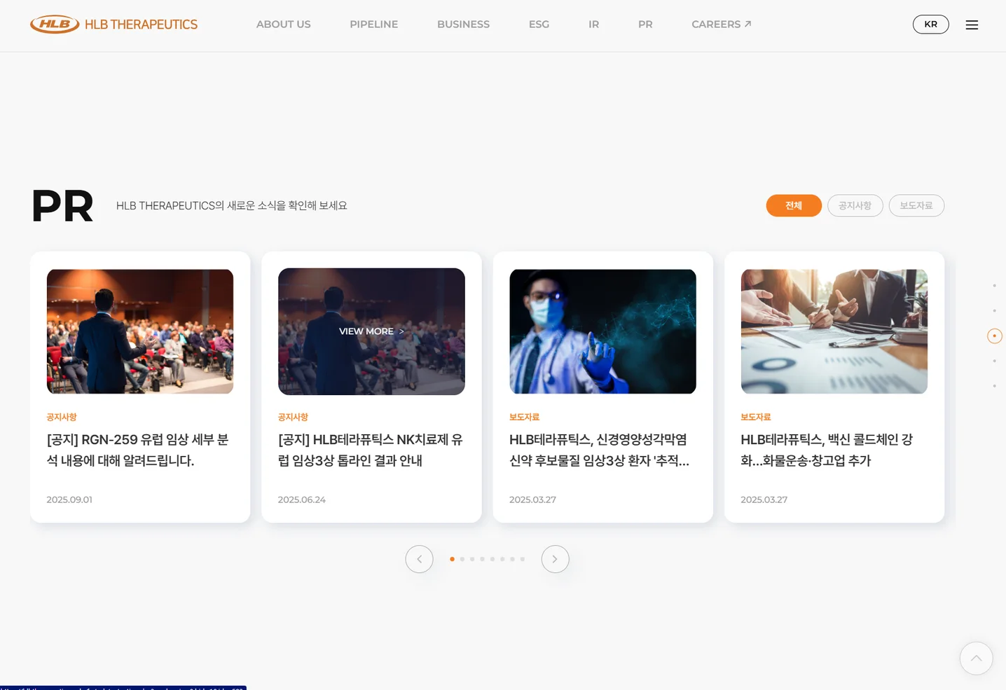Open the hamburger menu icon

[x=972, y=25]
